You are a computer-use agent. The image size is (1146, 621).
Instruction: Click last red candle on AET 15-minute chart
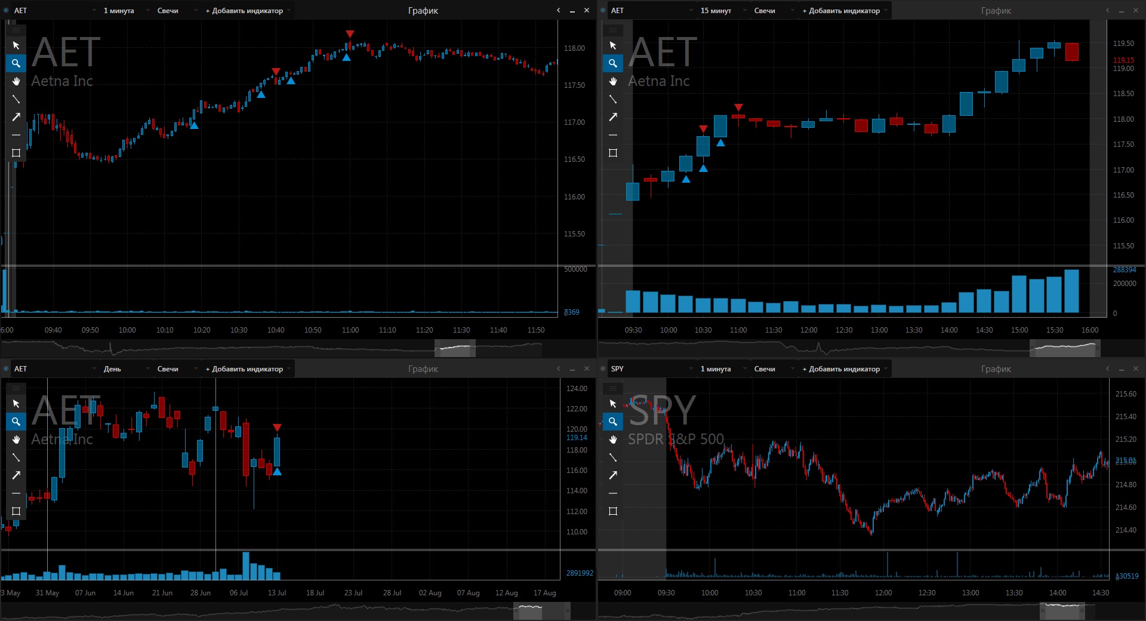(1072, 52)
